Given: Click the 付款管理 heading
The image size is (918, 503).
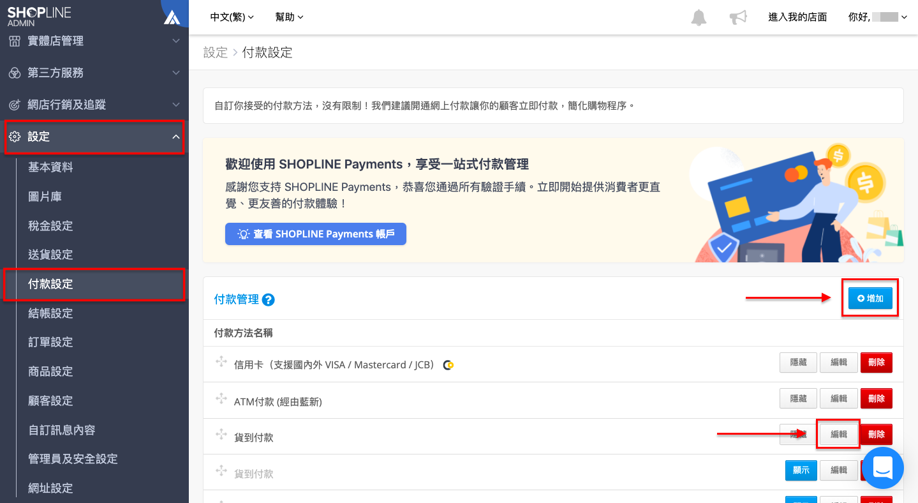Looking at the screenshot, I should pos(237,299).
